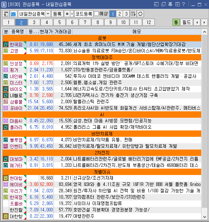Click the 2차전지 category header
209x222 pixels.
coord(102,153)
